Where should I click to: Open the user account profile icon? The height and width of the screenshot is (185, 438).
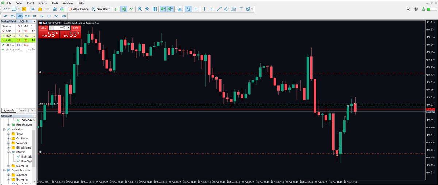click(x=416, y=9)
